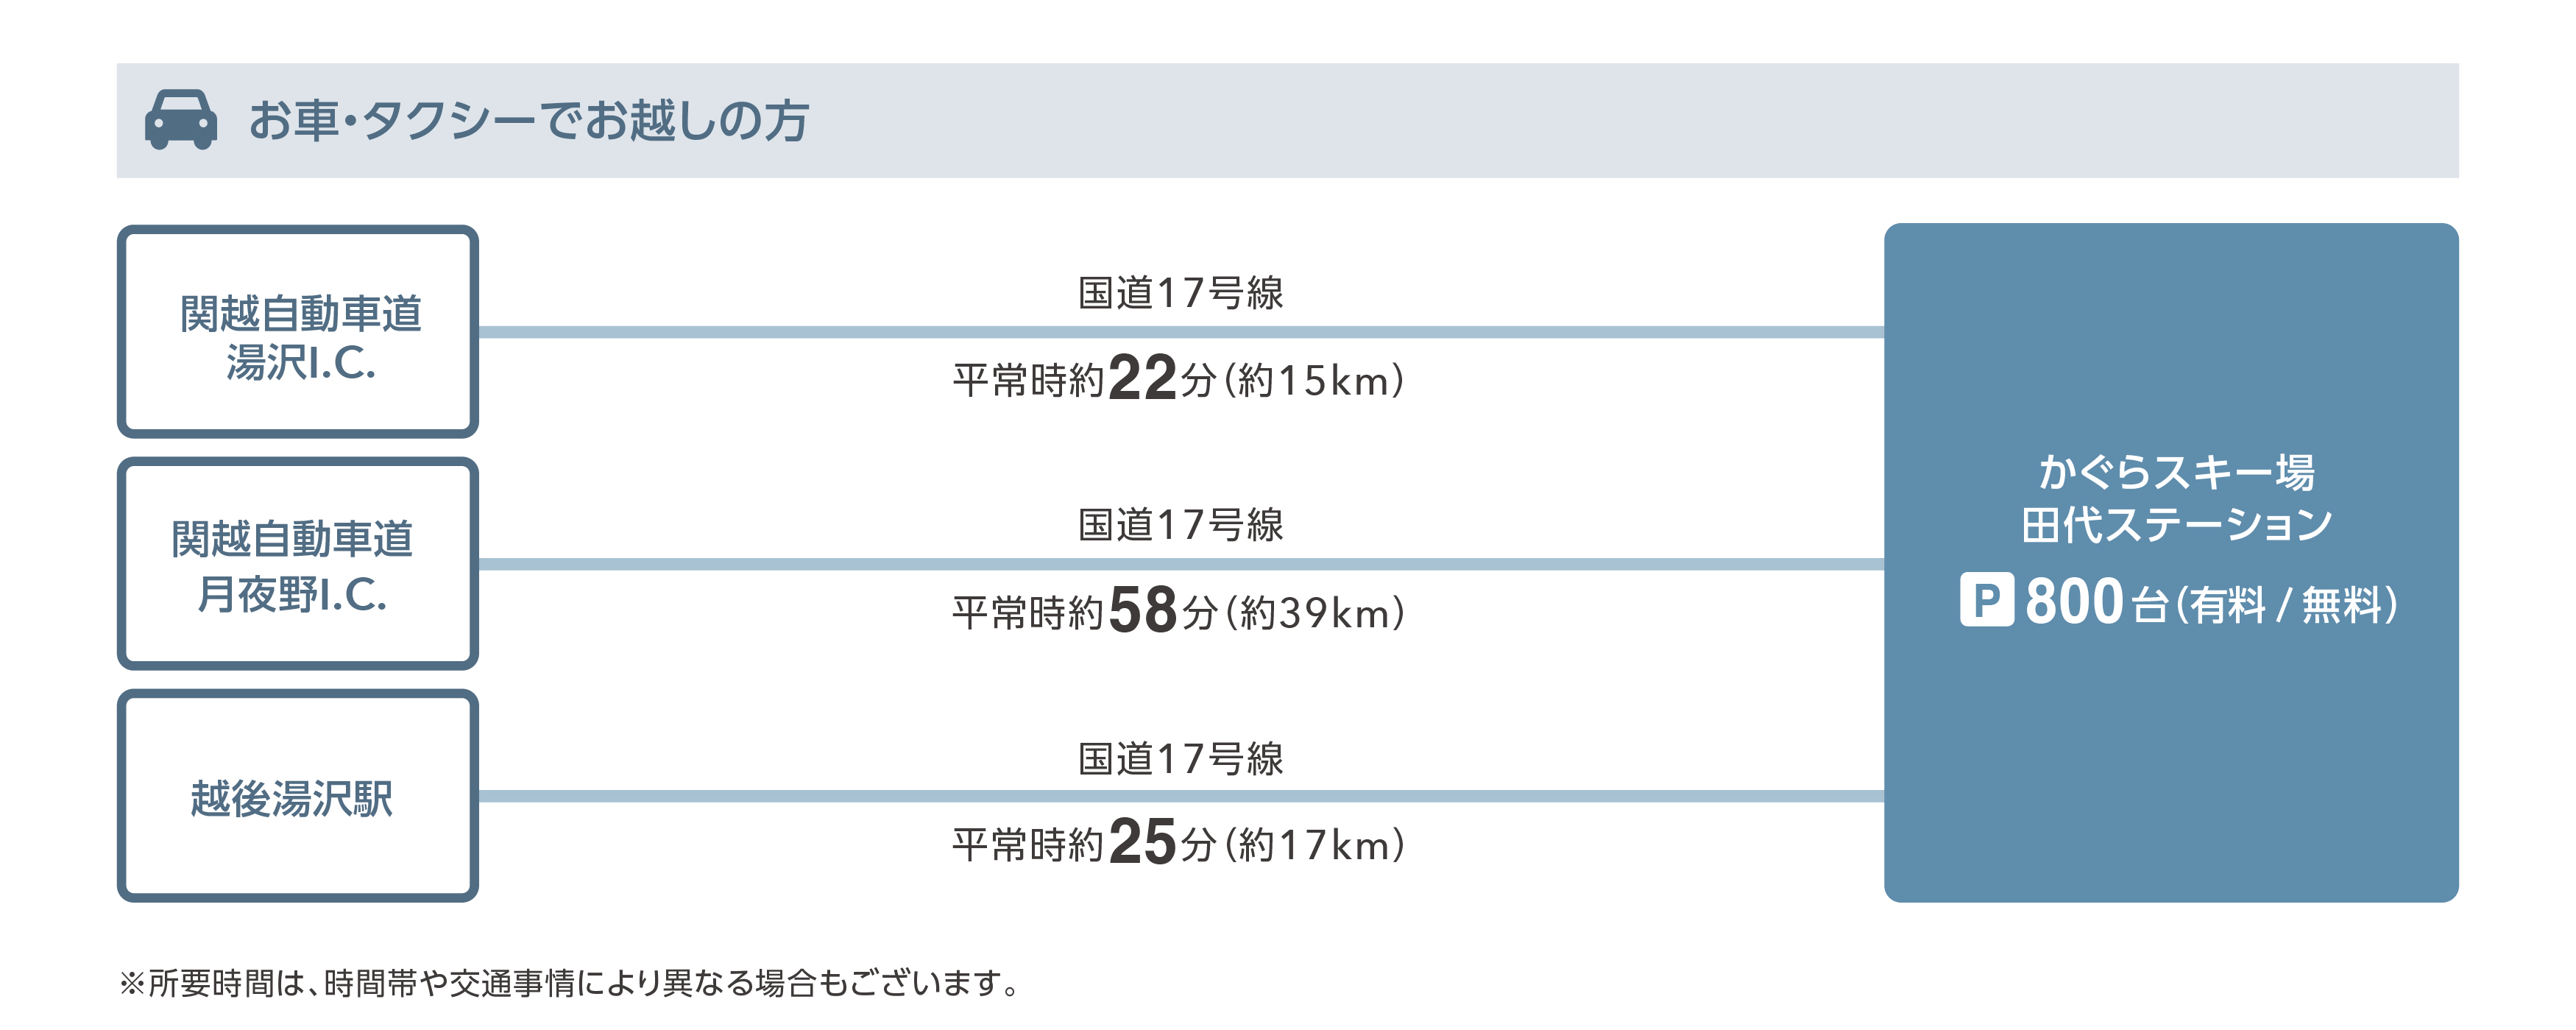Click the かぐらスキー場 destination title
This screenshot has width=2576, height=1030.
pos(2176,472)
